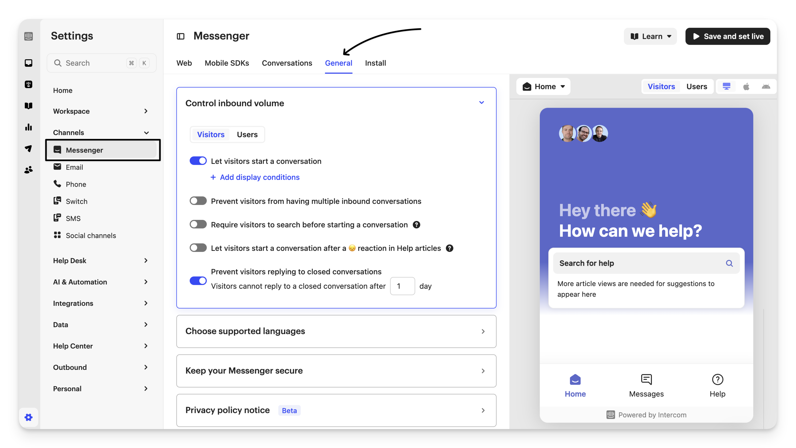This screenshot has width=796, height=448.
Task: Open the Outbound paper plane icon
Action: coord(29,148)
